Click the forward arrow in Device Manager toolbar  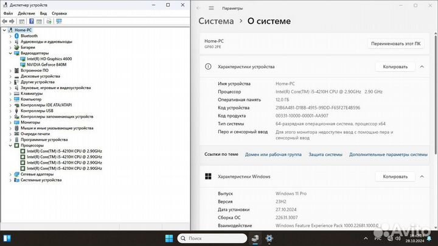pos(12,21)
